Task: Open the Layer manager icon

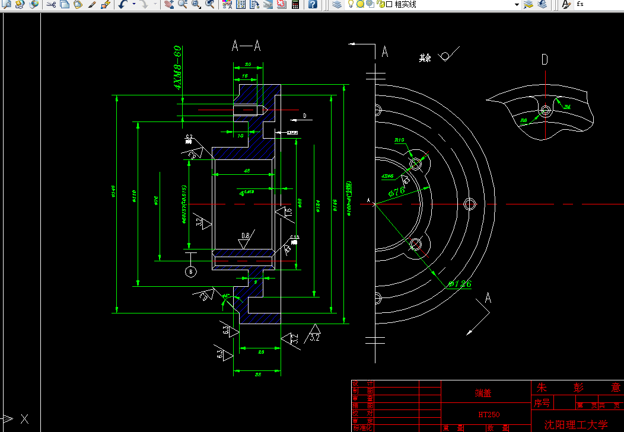Action: click(x=241, y=5)
